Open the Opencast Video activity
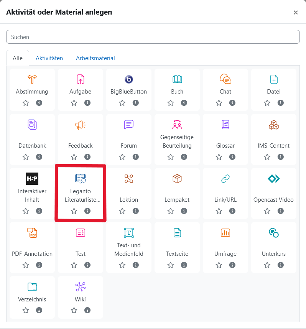The width and height of the screenshot is (306, 329). pyautogui.click(x=273, y=179)
